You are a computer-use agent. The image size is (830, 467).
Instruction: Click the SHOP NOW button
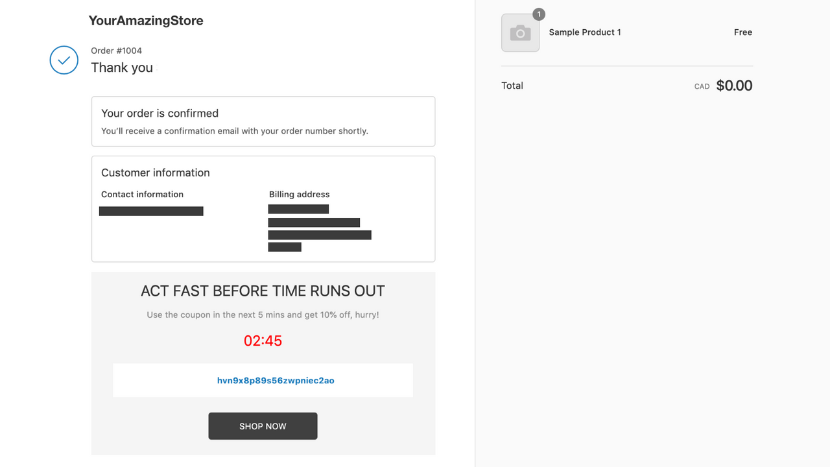pos(263,426)
